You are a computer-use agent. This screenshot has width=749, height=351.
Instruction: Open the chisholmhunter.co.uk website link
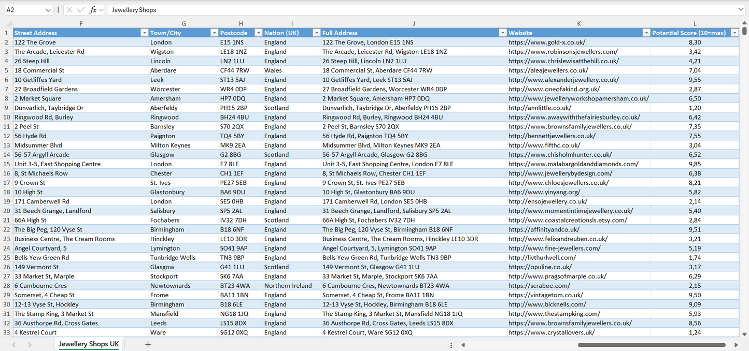[x=560, y=155]
